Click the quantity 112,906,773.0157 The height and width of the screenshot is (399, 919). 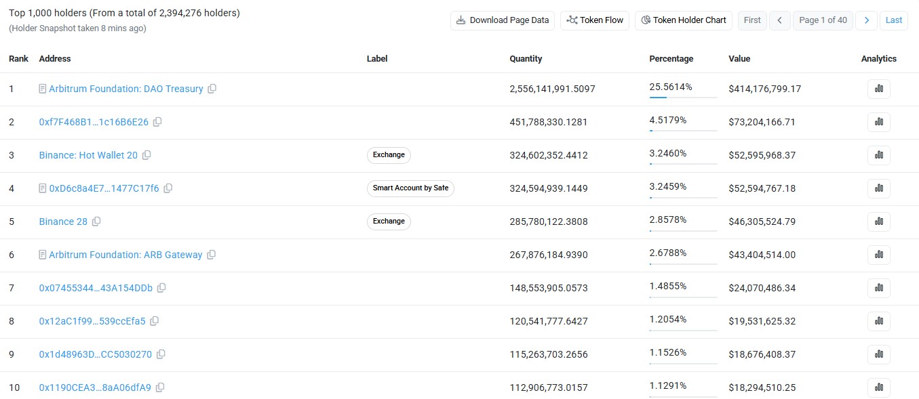549,387
